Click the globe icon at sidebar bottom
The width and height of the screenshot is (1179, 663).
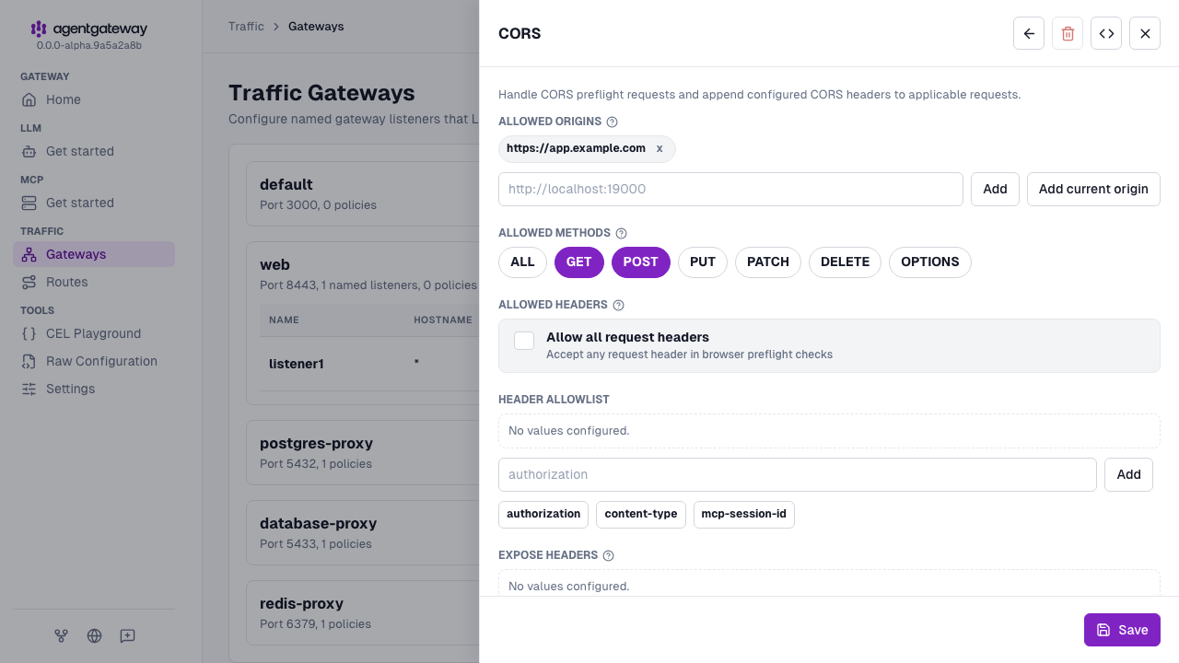[x=94, y=635]
